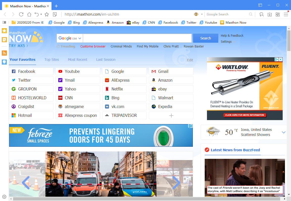Open the RSS feed reader in sidebar
The image size is (291, 201).
4,53
